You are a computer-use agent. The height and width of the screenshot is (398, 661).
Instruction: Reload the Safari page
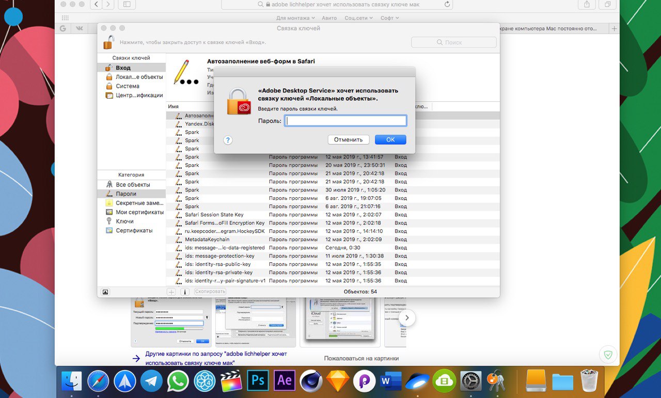pyautogui.click(x=447, y=4)
